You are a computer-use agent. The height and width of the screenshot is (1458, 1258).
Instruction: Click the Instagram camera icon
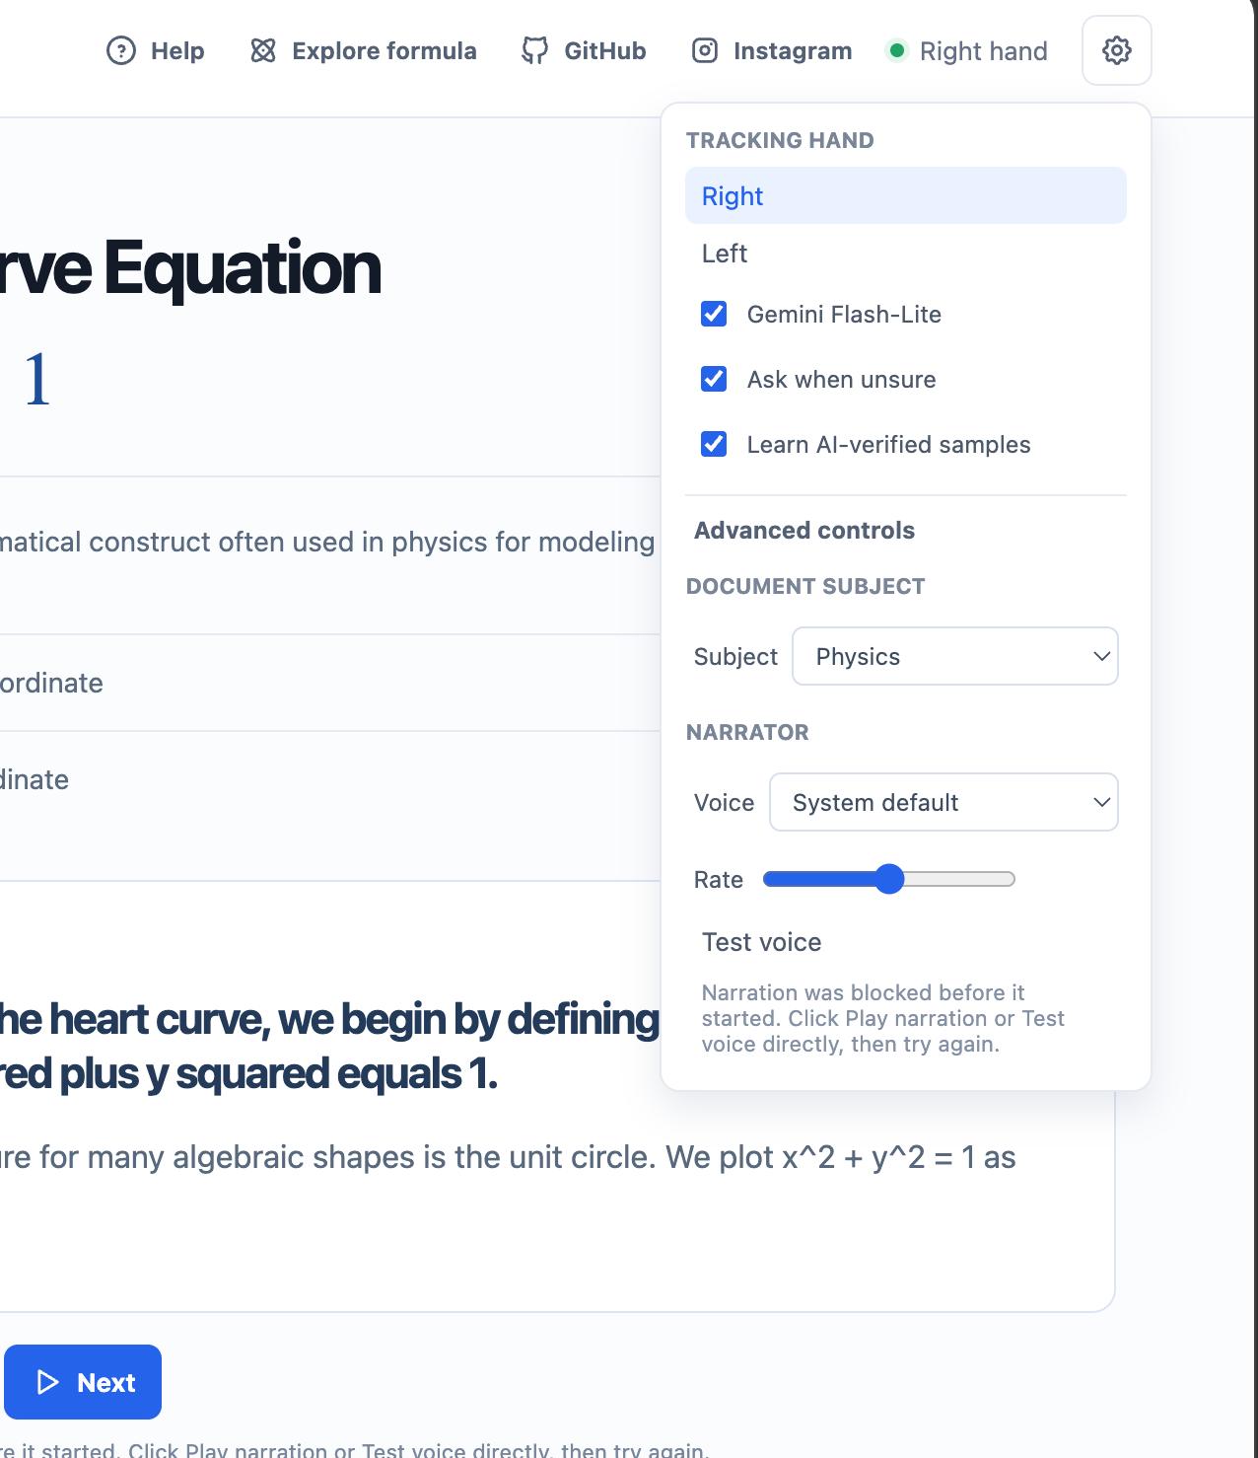705,50
